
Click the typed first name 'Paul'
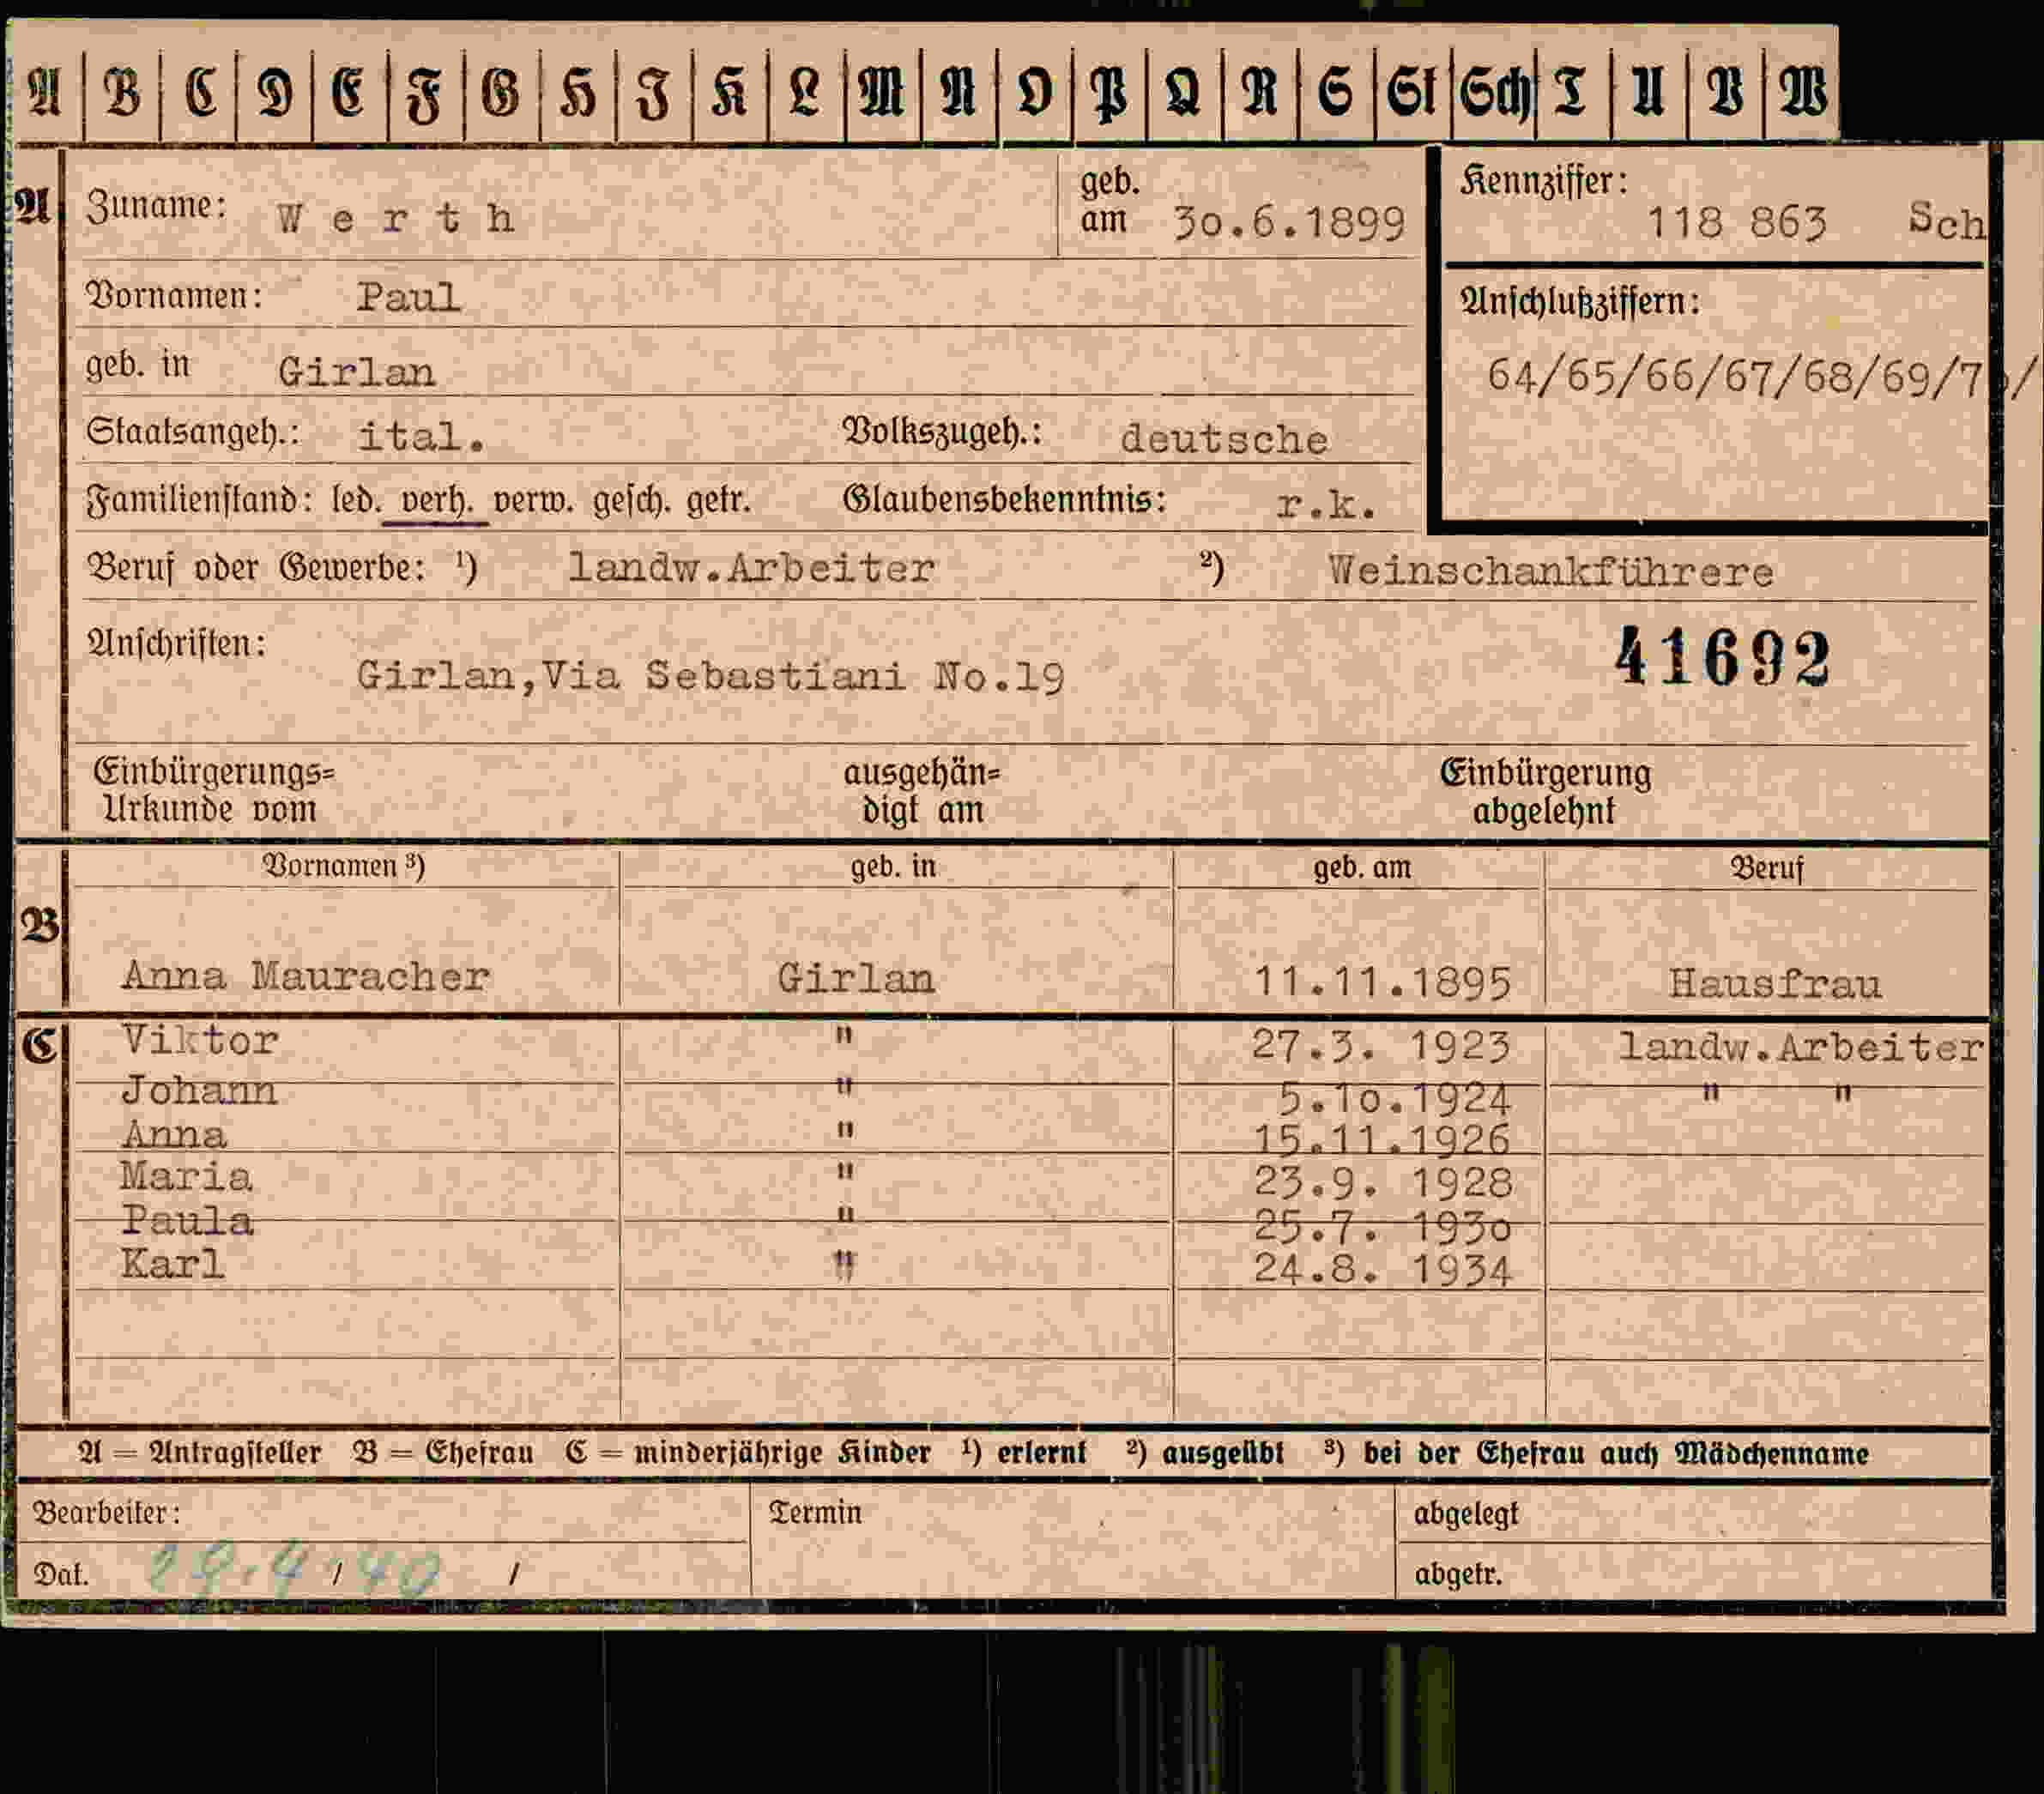[x=409, y=297]
